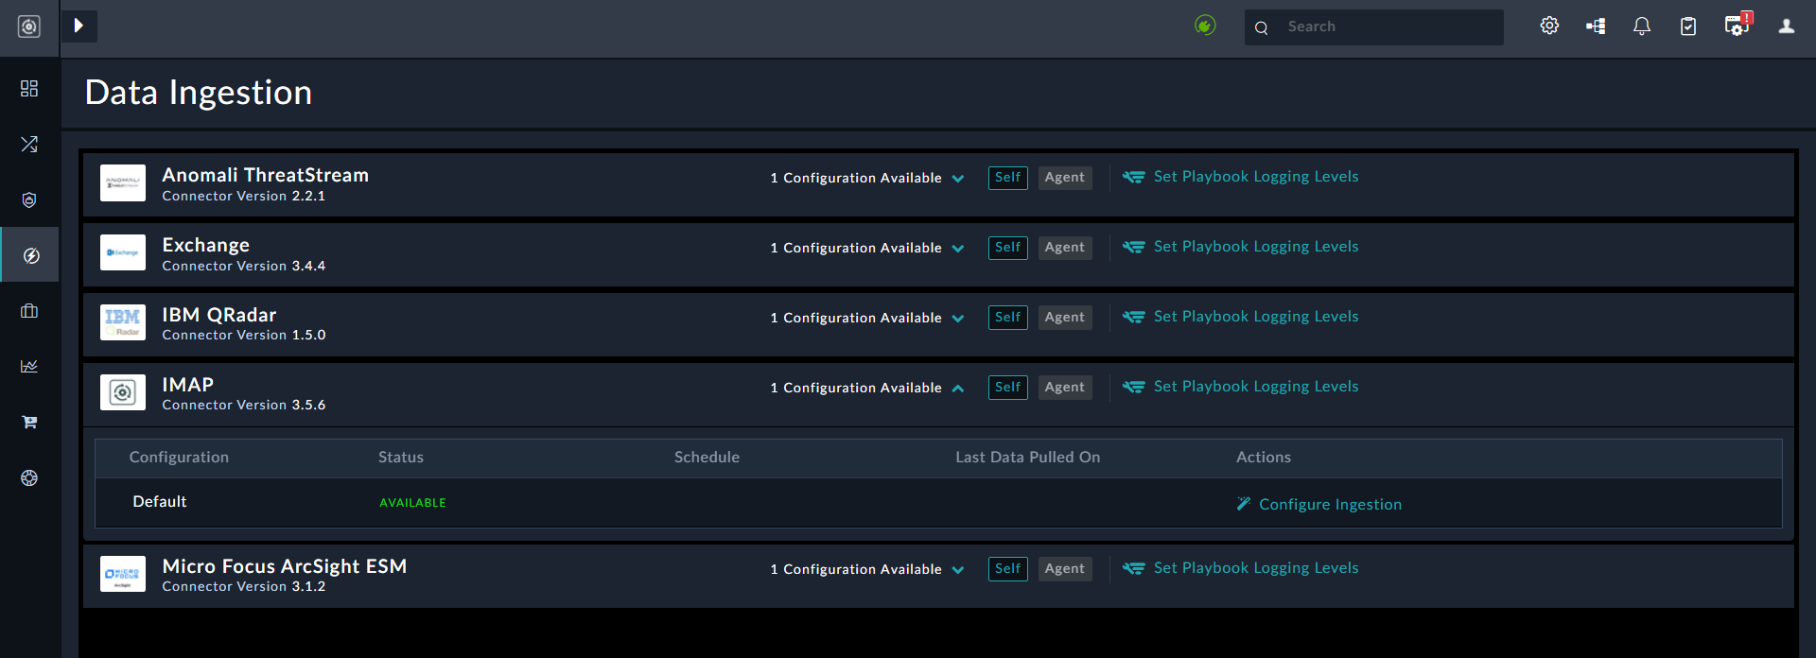Open the briefcase sidebar icon
This screenshot has height=658, width=1816.
[x=29, y=311]
